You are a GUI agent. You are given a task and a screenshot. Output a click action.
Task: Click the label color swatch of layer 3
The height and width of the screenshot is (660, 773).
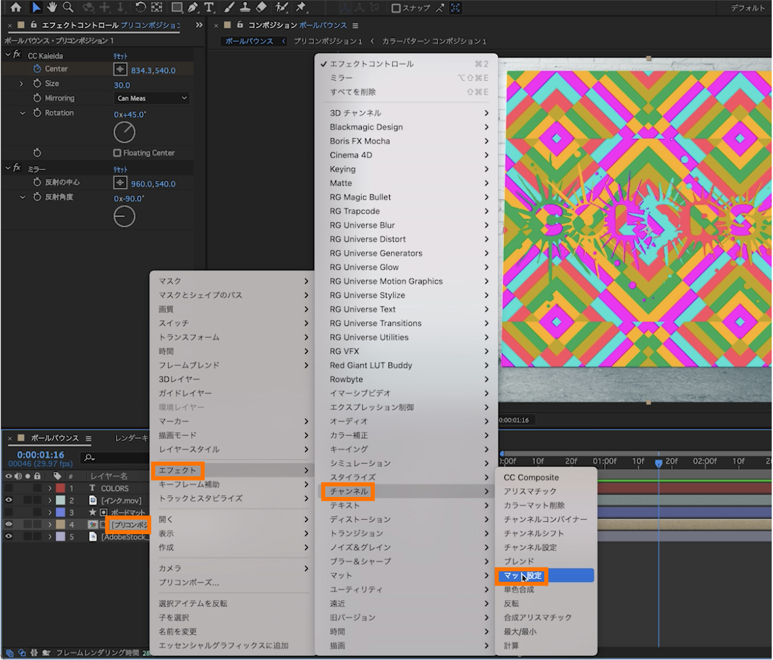click(61, 513)
